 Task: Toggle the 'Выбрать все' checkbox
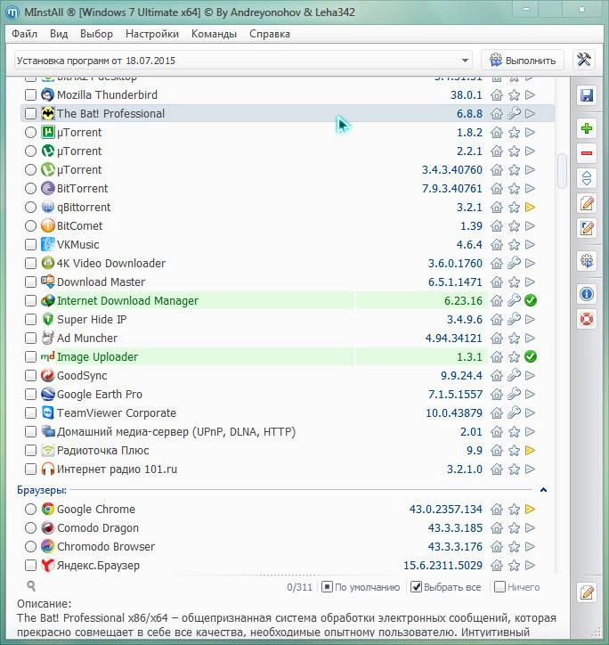click(416, 587)
